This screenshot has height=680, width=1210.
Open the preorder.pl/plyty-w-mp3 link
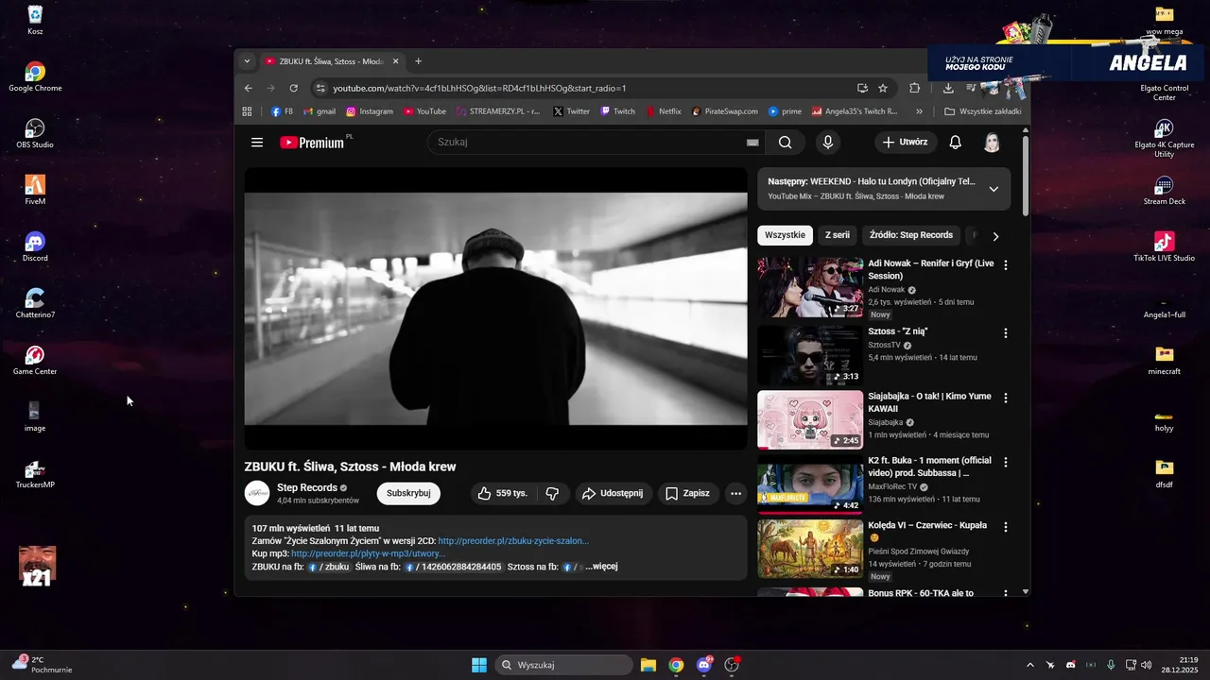point(367,553)
